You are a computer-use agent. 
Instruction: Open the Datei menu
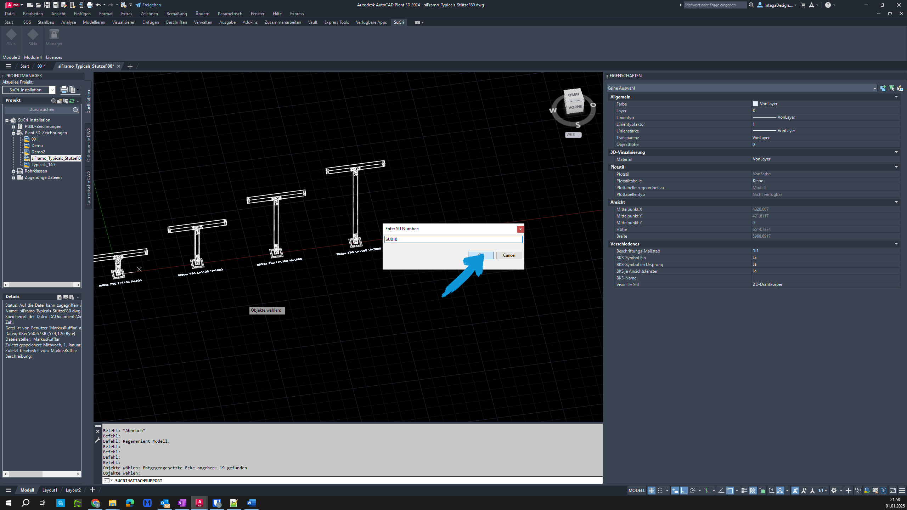coord(10,14)
